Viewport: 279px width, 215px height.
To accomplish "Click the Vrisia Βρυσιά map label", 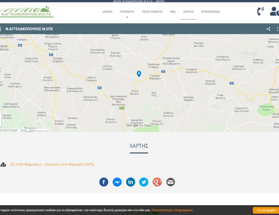I will pos(134,92).
